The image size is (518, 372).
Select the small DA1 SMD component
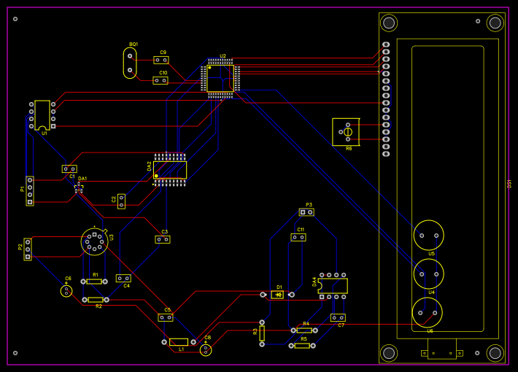[x=79, y=189]
